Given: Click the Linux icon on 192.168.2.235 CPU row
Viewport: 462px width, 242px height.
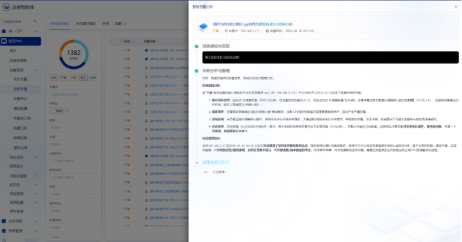Looking at the screenshot, I should pos(146,138).
